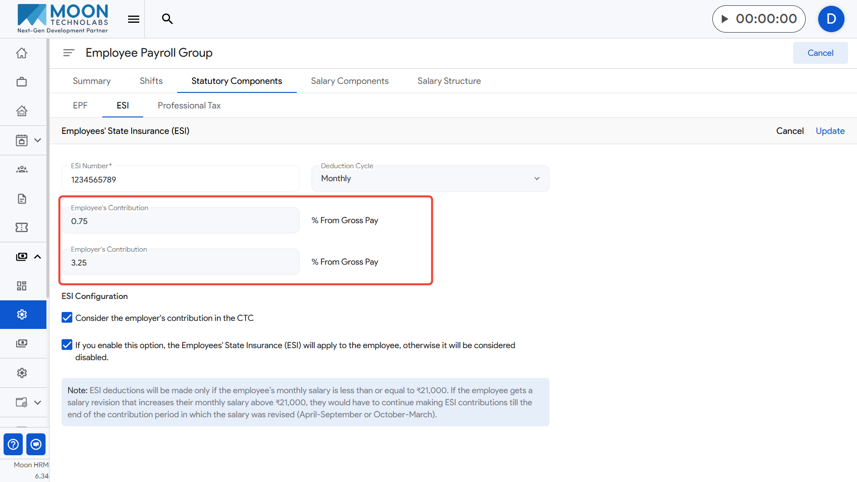Image resolution: width=857 pixels, height=482 pixels.
Task: Open the hamburger menu beside logo
Action: [133, 19]
